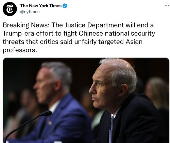Click the words "Breaking News:" in the tweet
The height and width of the screenshot is (143, 170).
26,25
